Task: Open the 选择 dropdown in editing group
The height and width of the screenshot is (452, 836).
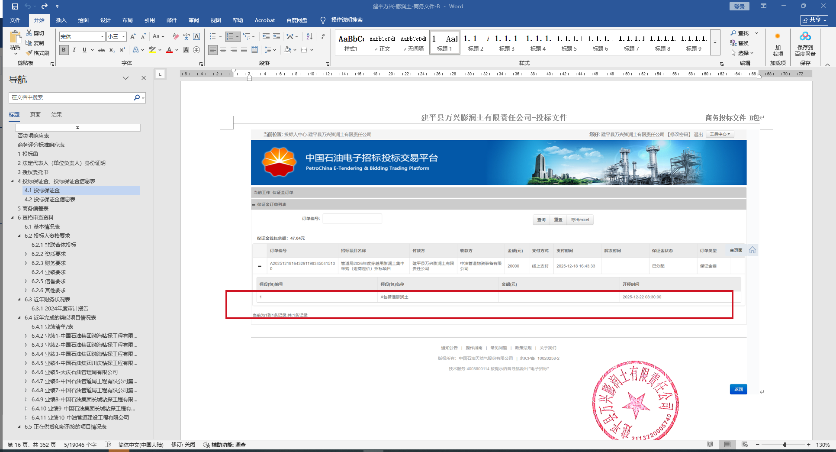Action: pyautogui.click(x=743, y=53)
